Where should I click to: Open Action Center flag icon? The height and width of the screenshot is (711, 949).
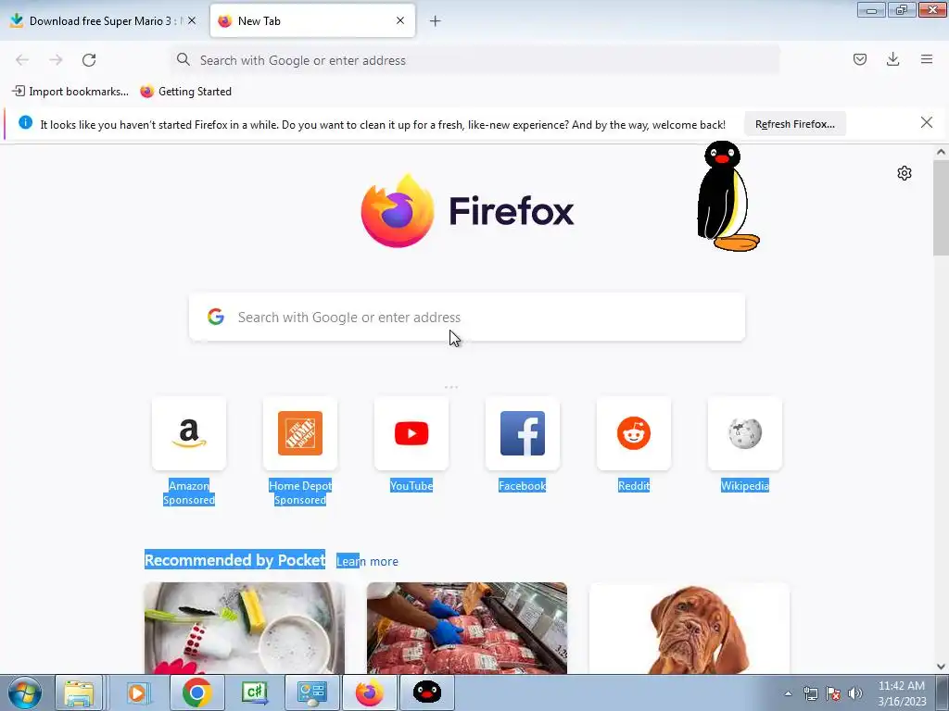(833, 693)
